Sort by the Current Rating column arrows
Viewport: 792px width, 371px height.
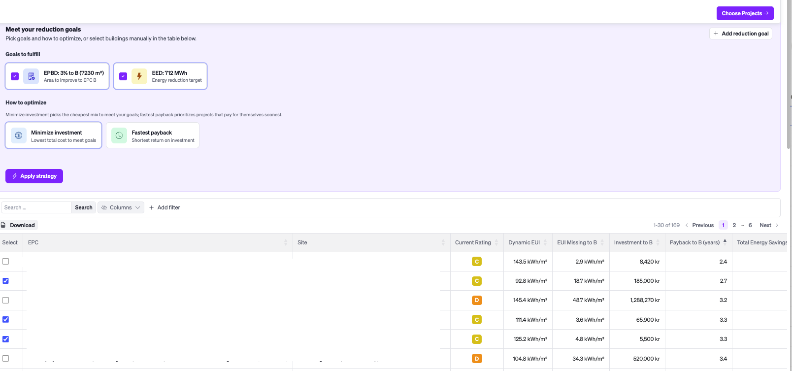(x=496, y=242)
